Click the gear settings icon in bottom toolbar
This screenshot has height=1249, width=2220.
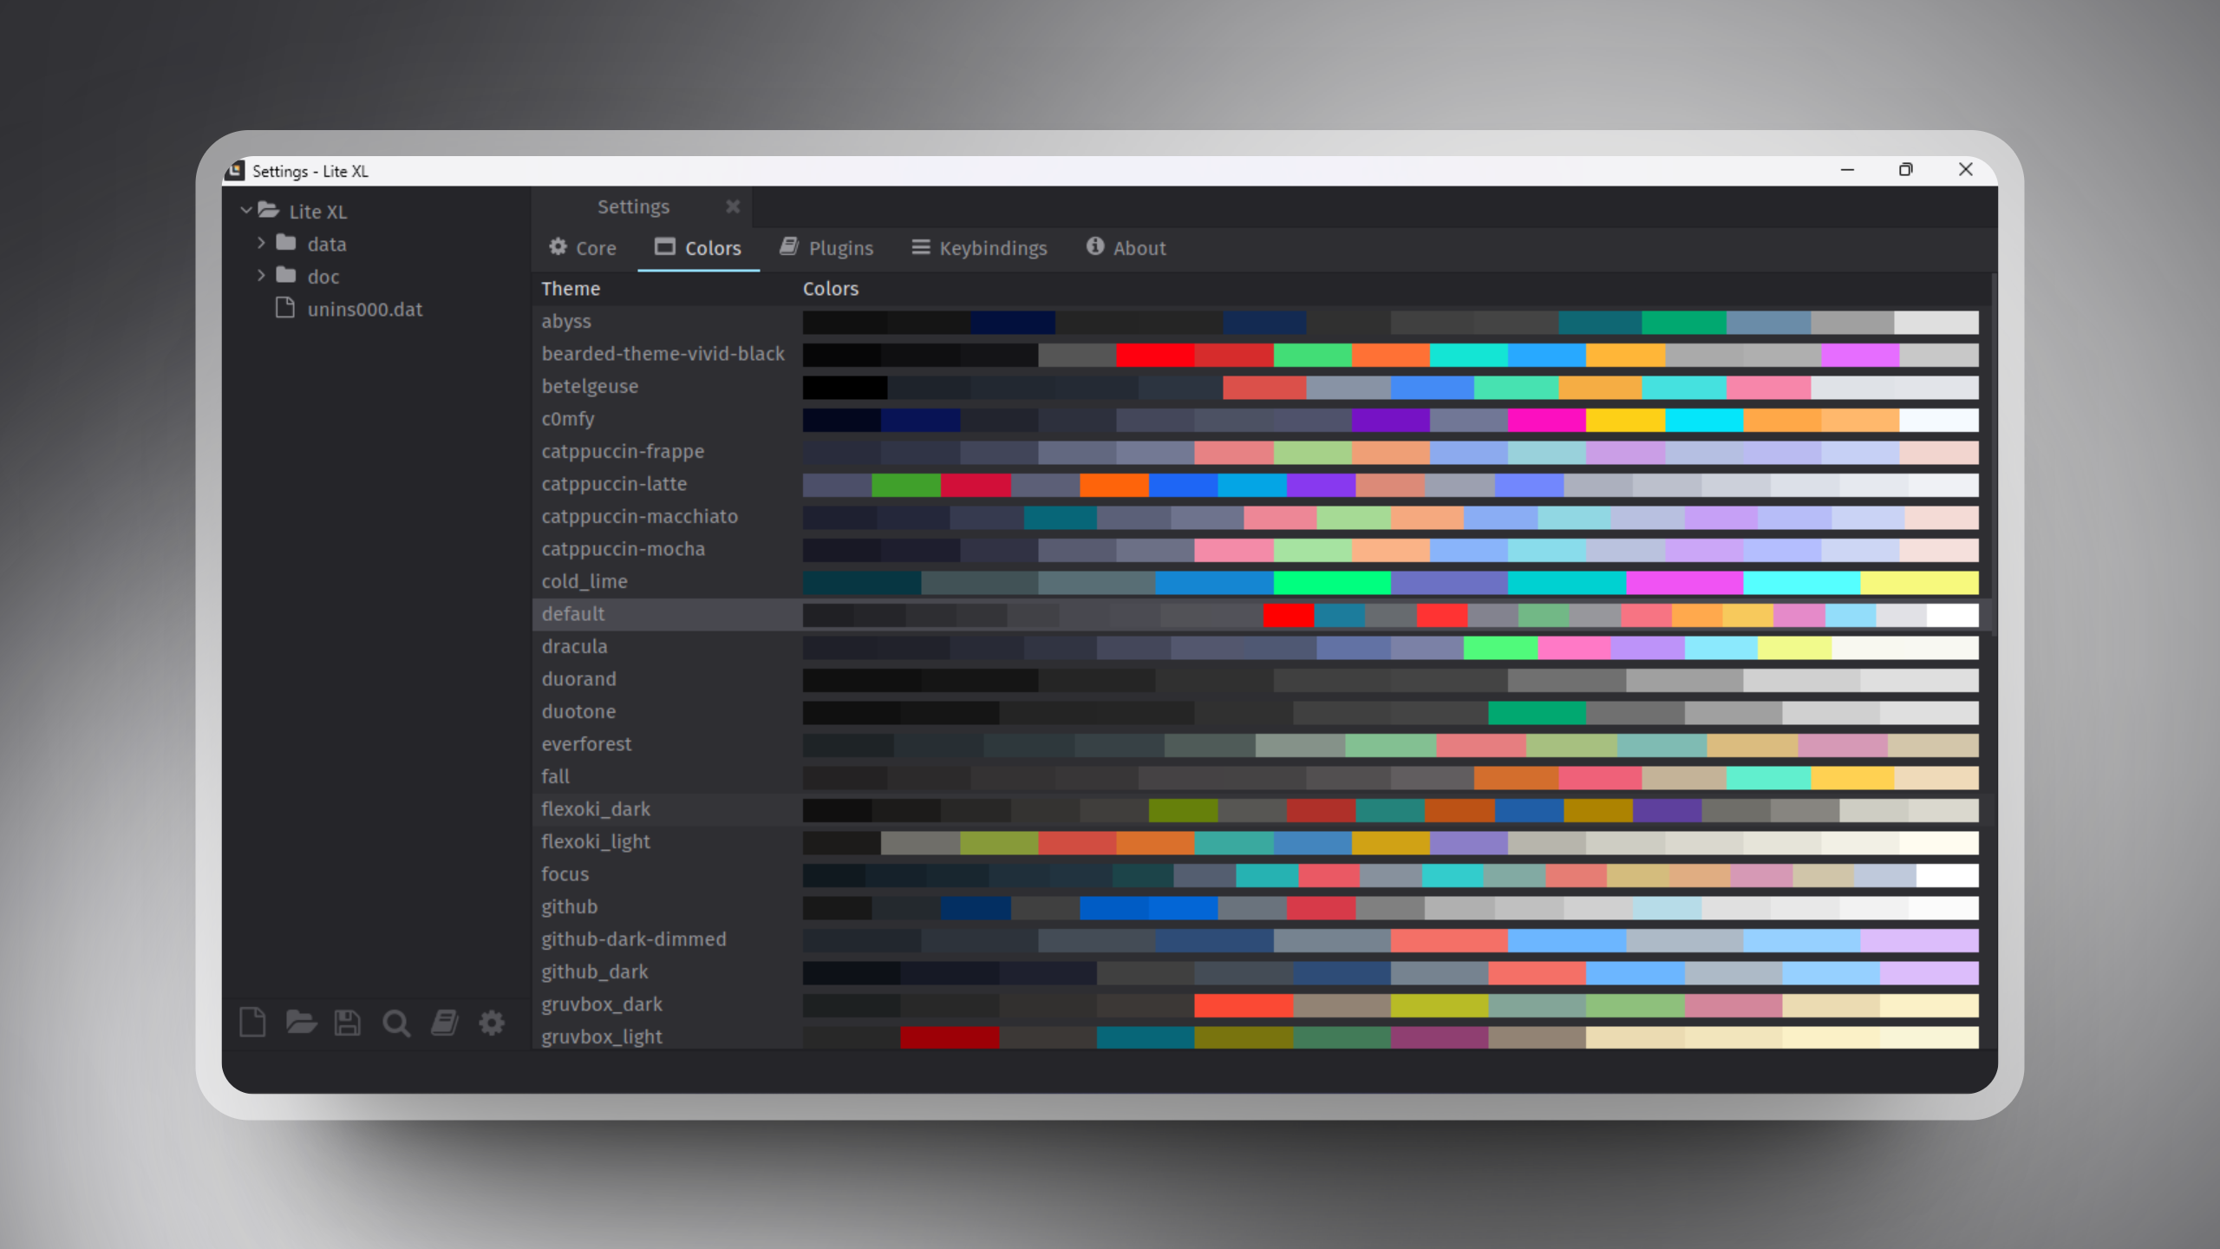point(492,1023)
